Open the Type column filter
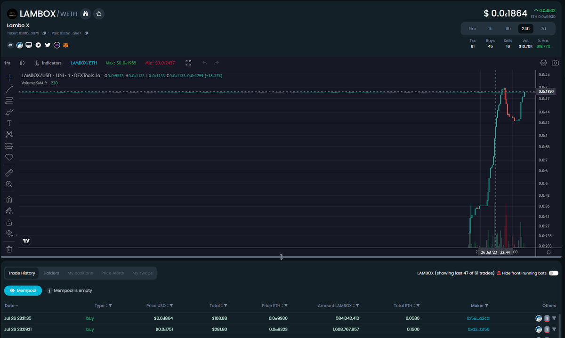This screenshot has width=565, height=338. click(x=110, y=306)
